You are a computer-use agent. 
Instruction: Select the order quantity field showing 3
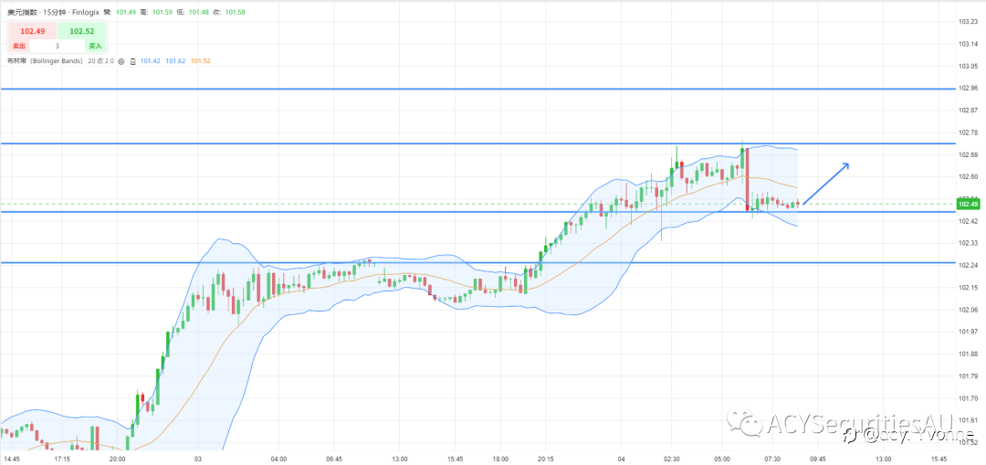click(x=58, y=46)
